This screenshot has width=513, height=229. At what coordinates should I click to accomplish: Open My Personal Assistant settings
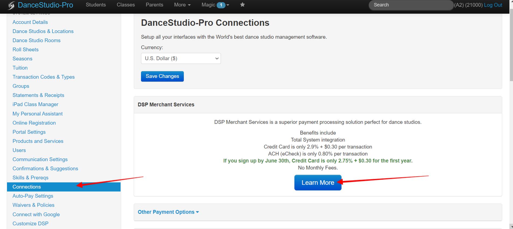37,114
